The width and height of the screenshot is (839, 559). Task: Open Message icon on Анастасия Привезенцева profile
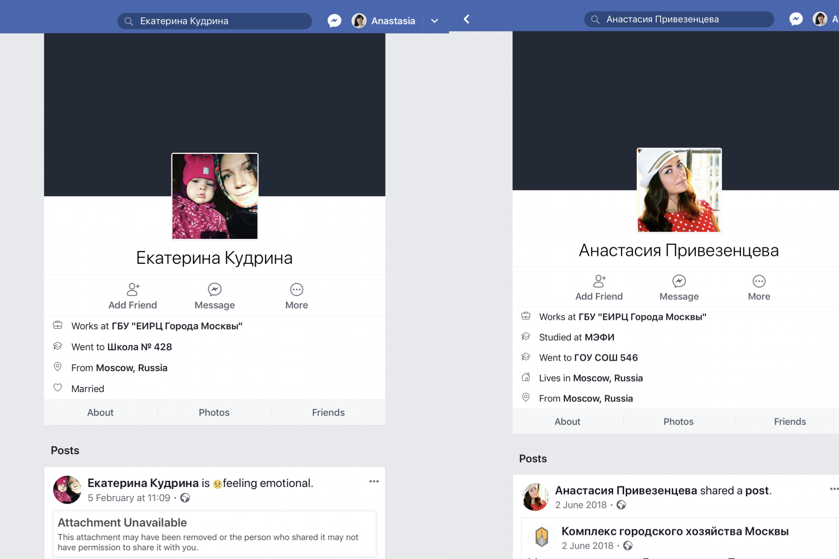point(679,281)
